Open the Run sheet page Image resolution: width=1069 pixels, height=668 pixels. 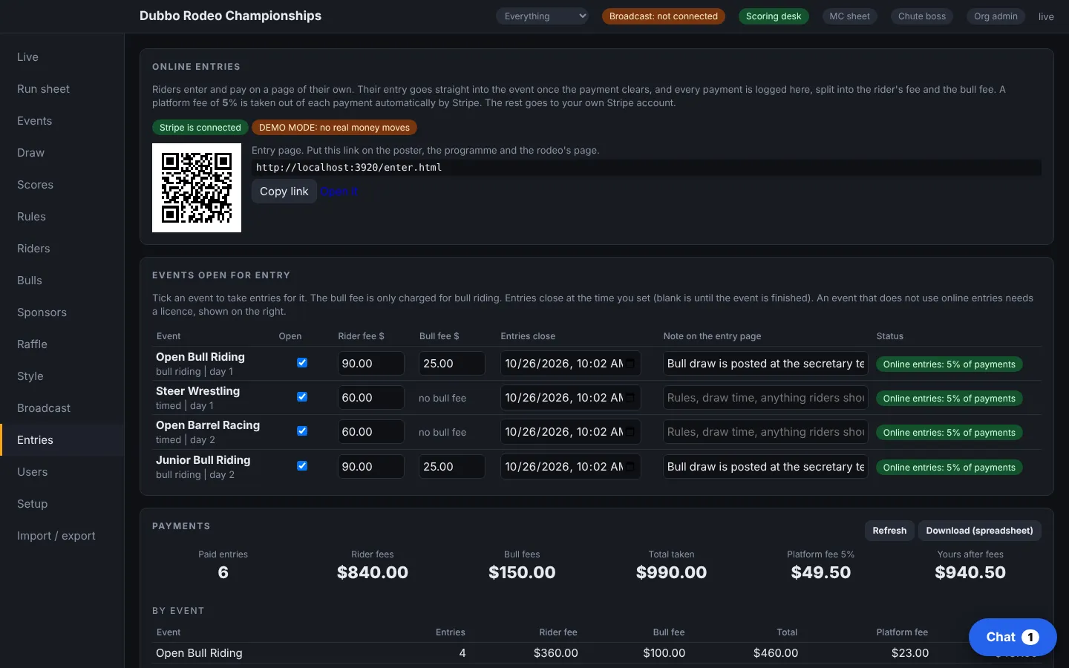coord(62,89)
